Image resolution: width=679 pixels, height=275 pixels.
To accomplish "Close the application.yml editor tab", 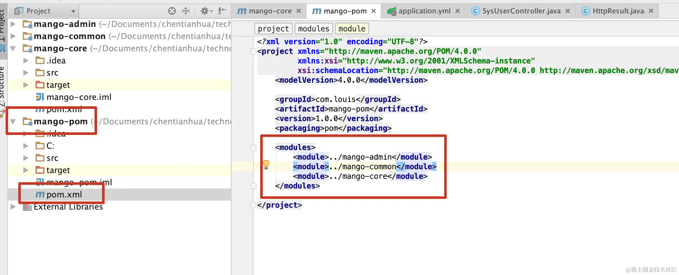I will point(458,11).
